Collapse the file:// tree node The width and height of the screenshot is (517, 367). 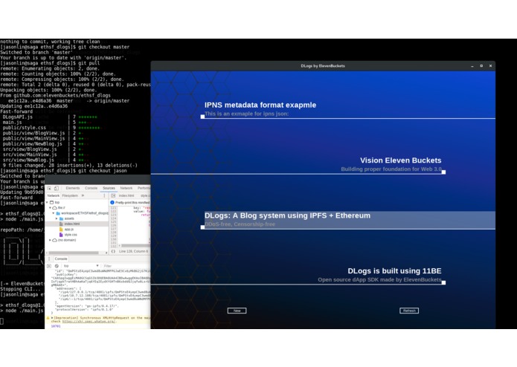tap(51, 208)
